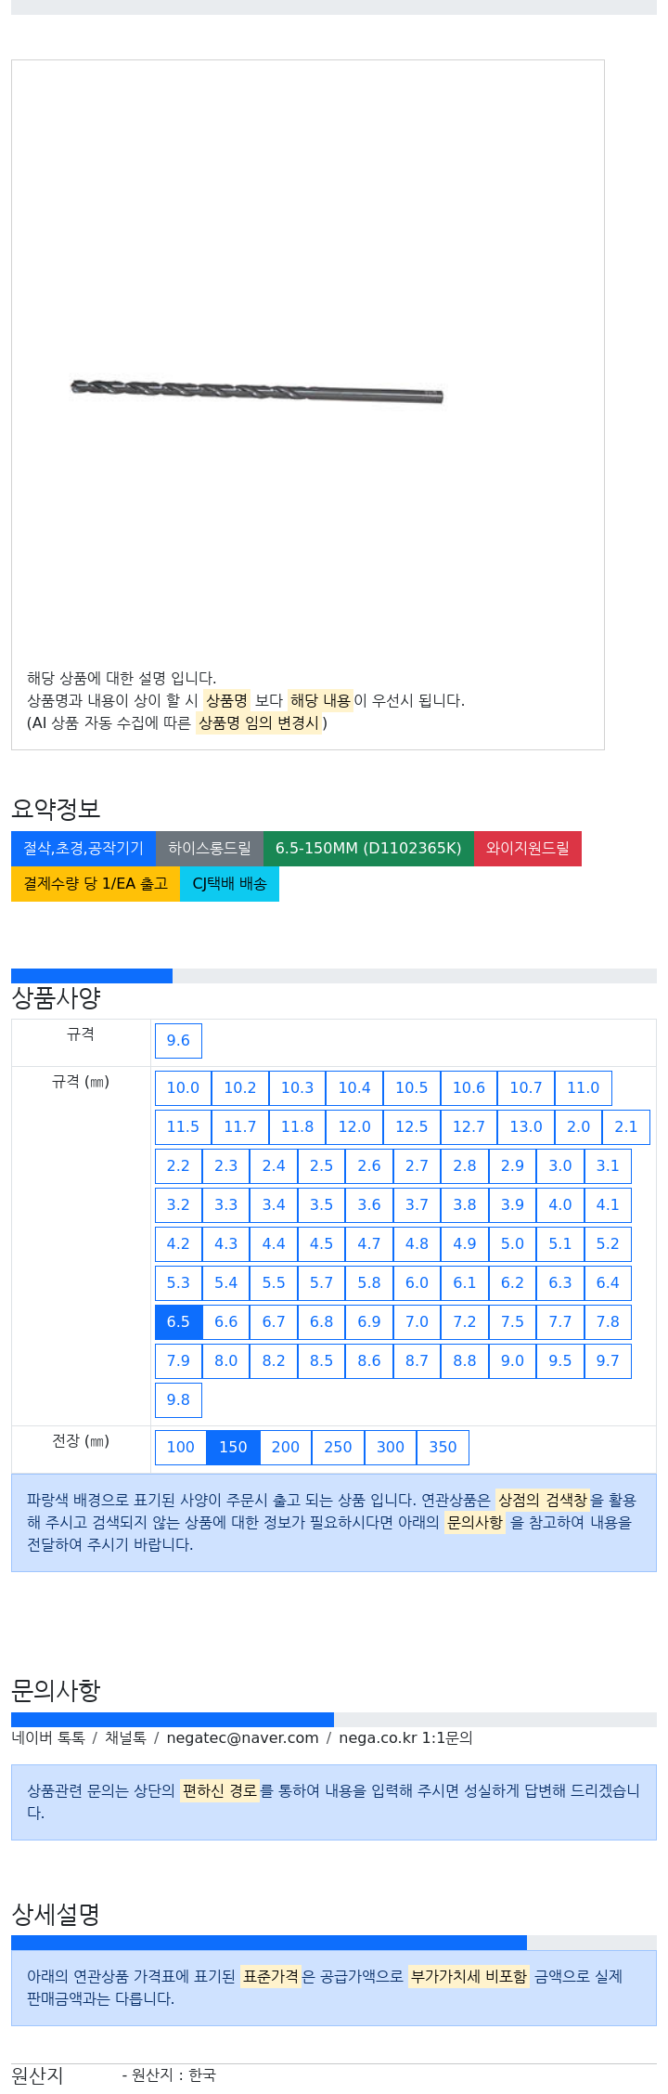Viewport: 668px width, 2094px height.
Task: Choose the 350 mm length option
Action: [x=443, y=1447]
